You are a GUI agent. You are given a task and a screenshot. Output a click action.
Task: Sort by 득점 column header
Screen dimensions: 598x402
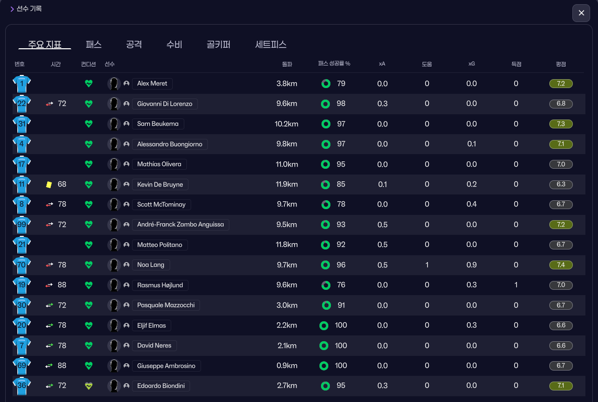516,64
